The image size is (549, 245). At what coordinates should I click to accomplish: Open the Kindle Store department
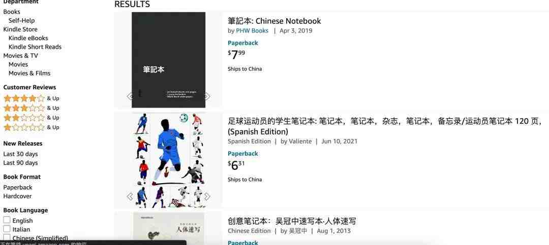click(20, 29)
